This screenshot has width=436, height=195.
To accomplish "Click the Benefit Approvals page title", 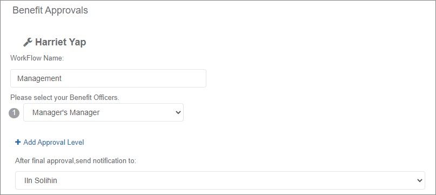I will click(x=50, y=10).
